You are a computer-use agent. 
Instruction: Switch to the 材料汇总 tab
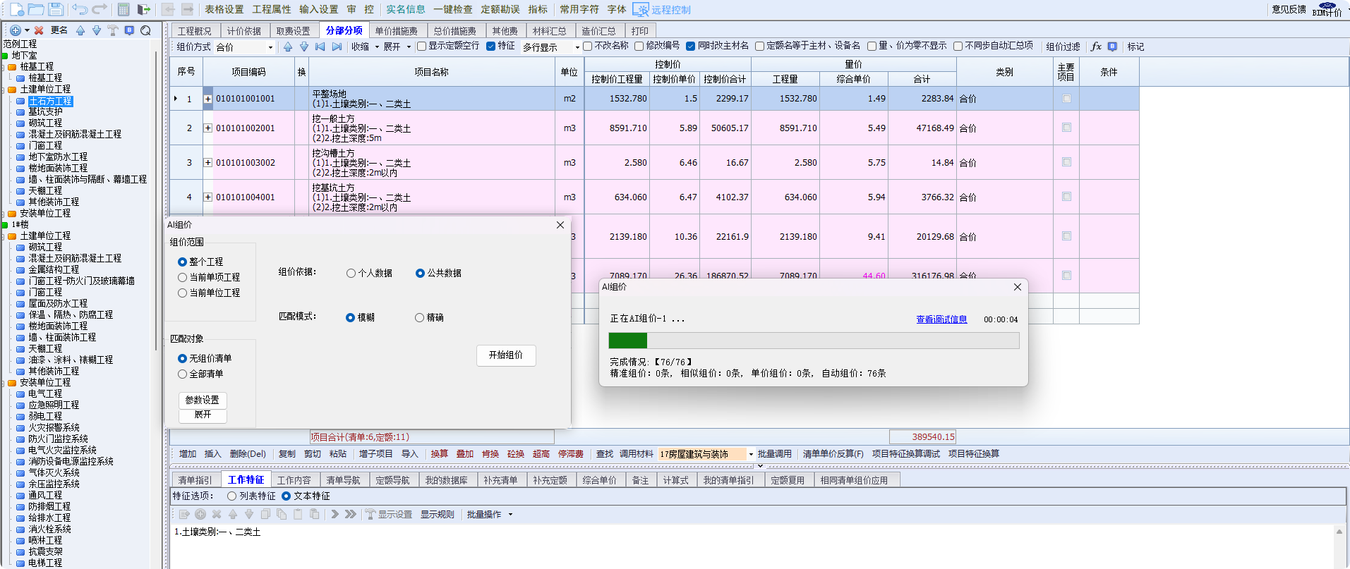point(549,31)
